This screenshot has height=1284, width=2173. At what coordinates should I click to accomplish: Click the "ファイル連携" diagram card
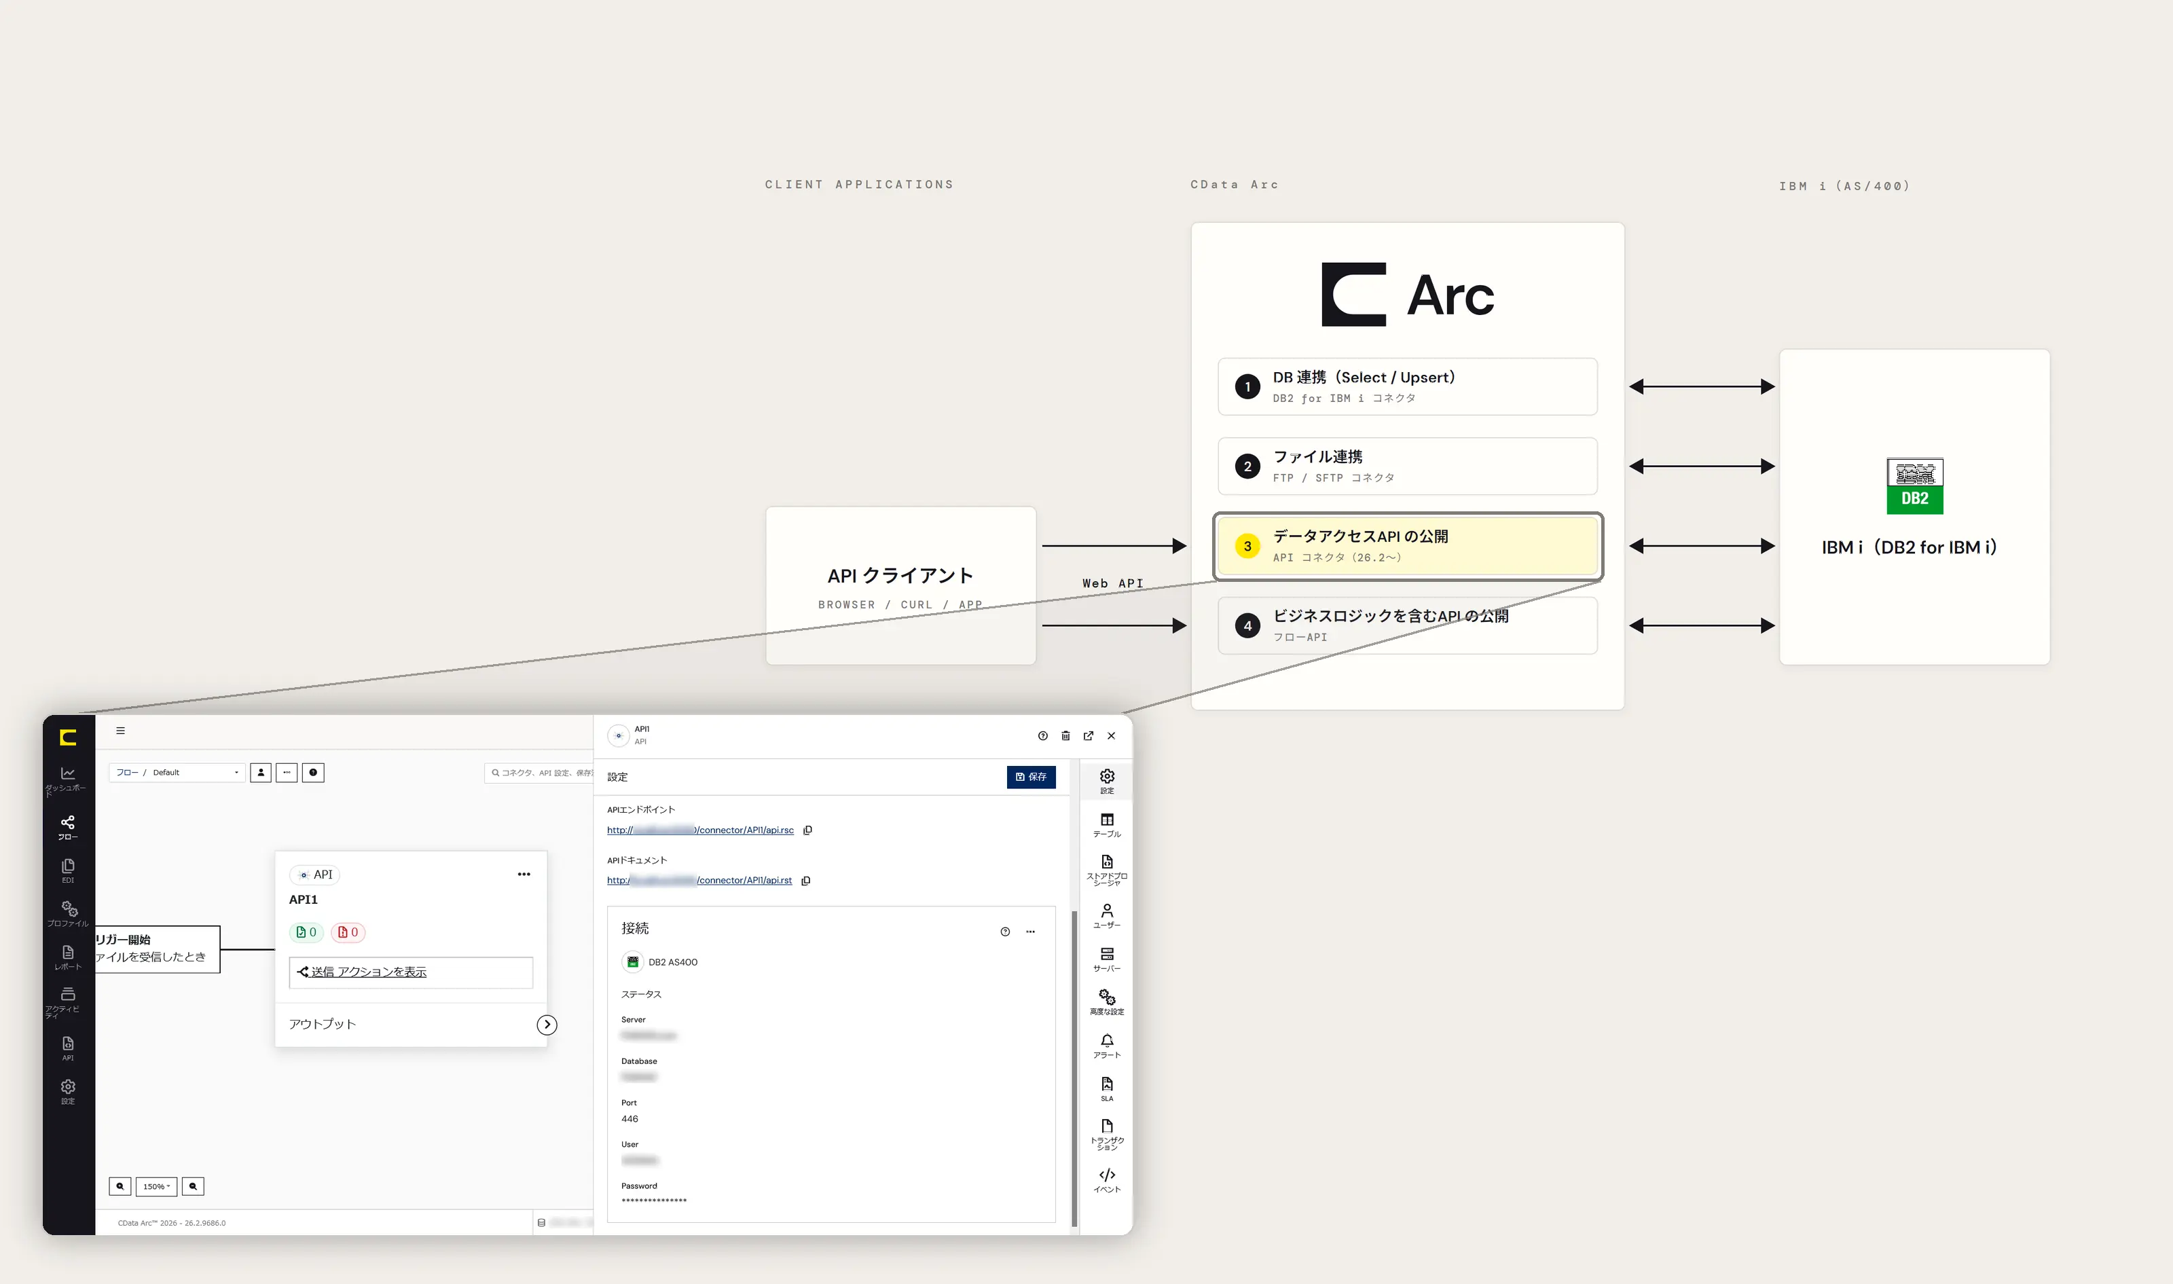[x=1408, y=466]
